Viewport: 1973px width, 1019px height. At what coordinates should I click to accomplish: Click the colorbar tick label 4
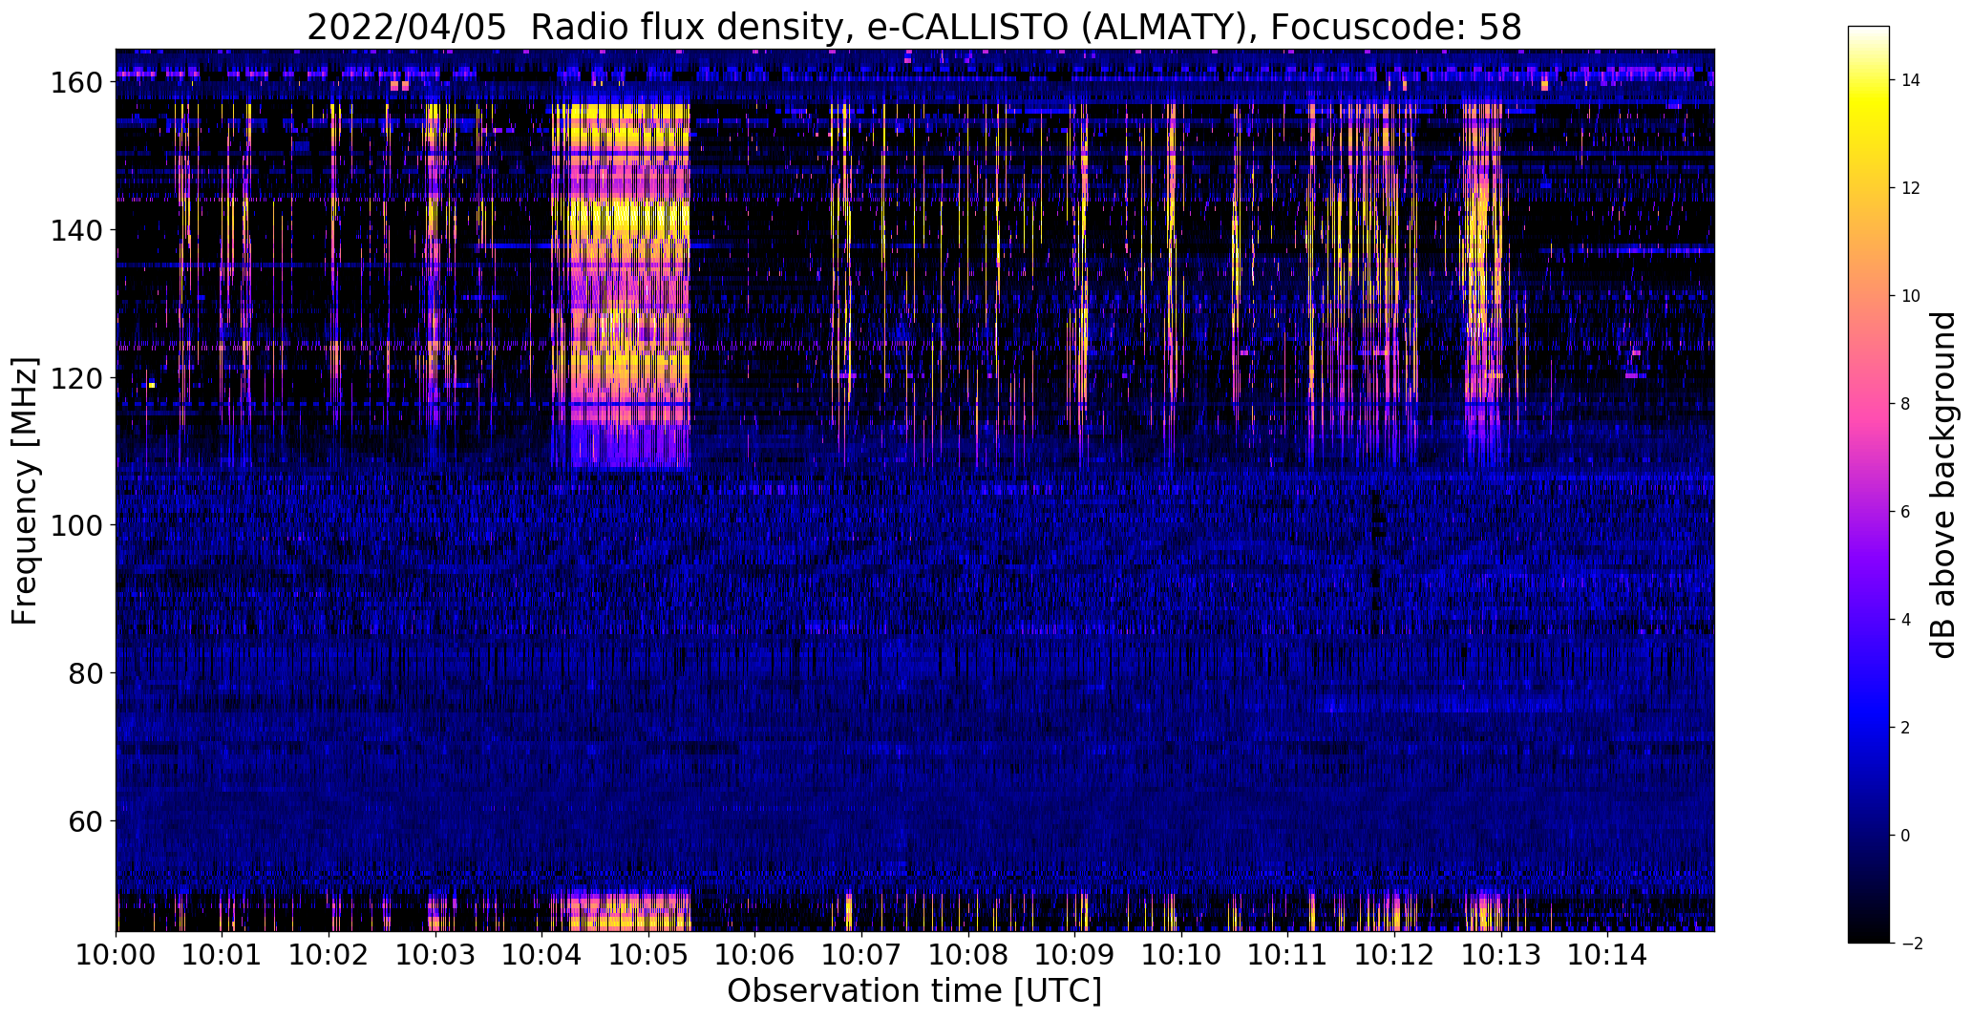[x=1906, y=620]
